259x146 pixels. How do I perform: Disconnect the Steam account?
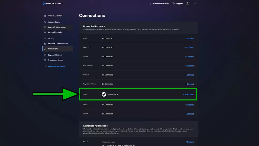pos(188,94)
